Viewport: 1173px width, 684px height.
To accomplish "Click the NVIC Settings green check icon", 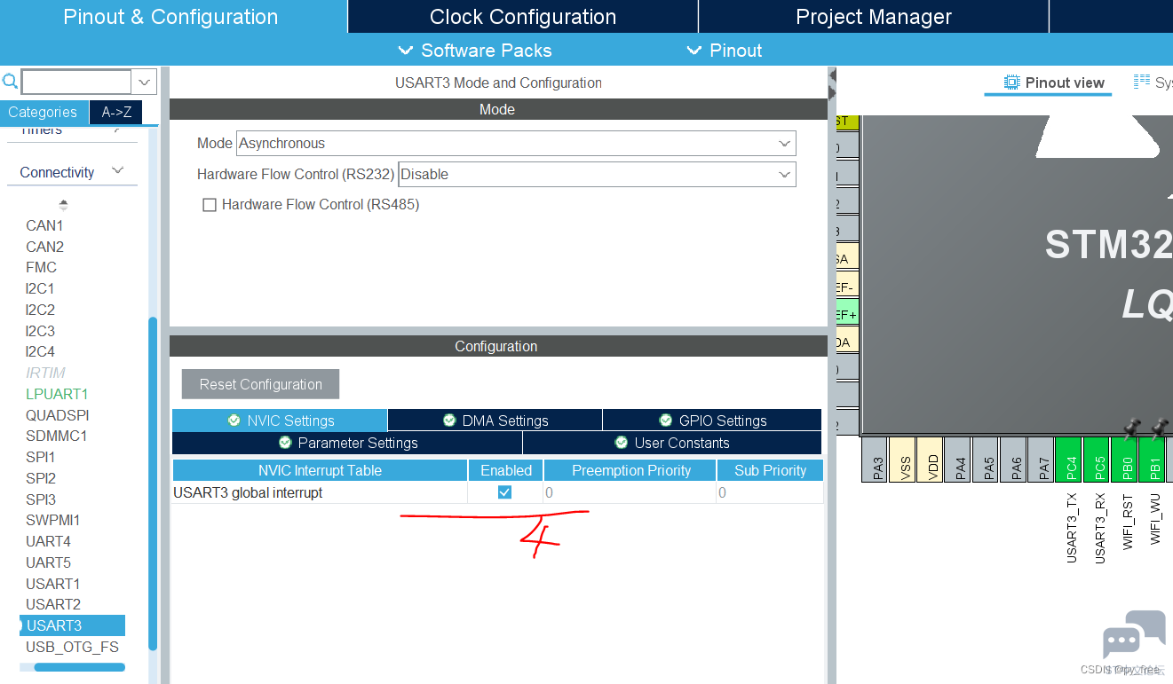I will [x=234, y=421].
